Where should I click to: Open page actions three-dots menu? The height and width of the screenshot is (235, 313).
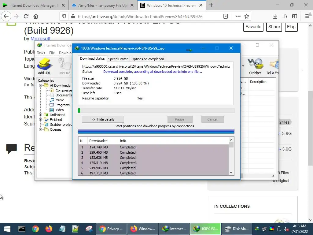pyautogui.click(x=238, y=17)
